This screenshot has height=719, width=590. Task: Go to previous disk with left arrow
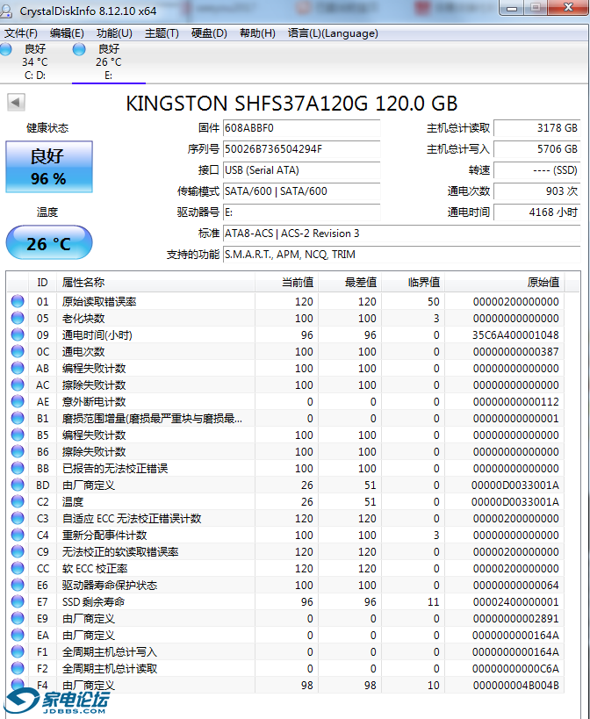tap(16, 102)
